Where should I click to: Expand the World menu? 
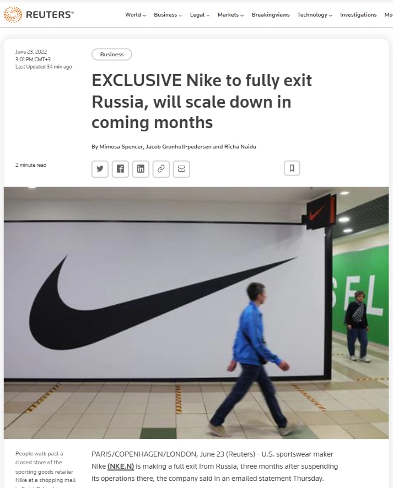point(136,14)
